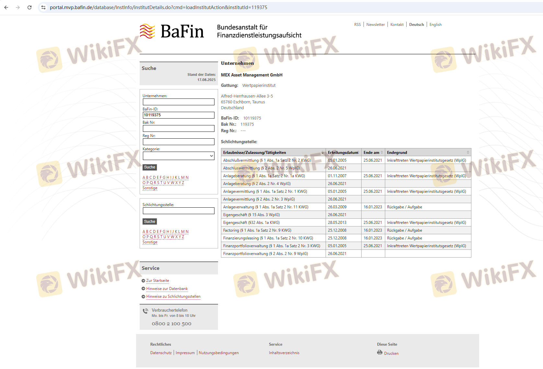
Task: Open the Impressum footer link
Action: tap(185, 353)
